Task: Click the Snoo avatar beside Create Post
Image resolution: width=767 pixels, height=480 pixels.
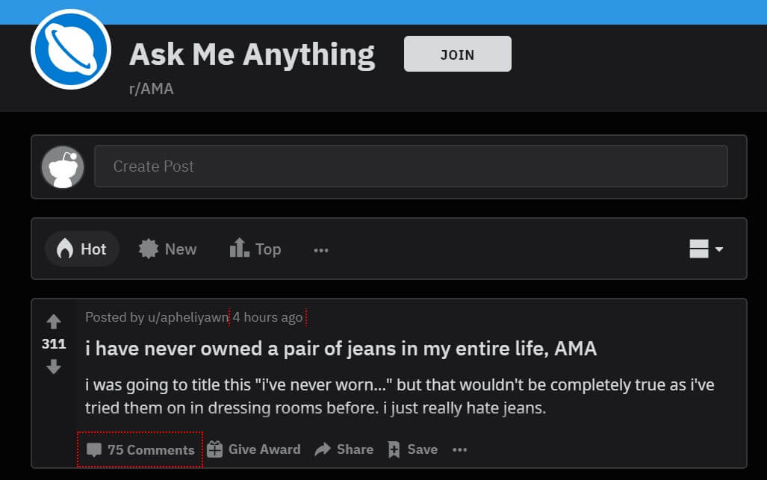Action: click(63, 166)
